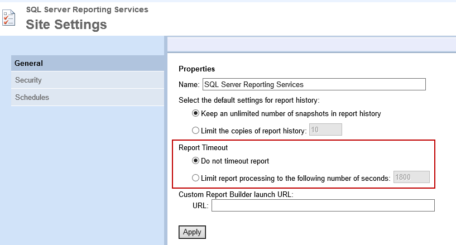
Task: Click the timeout seconds field showing 1800
Action: coord(411,177)
